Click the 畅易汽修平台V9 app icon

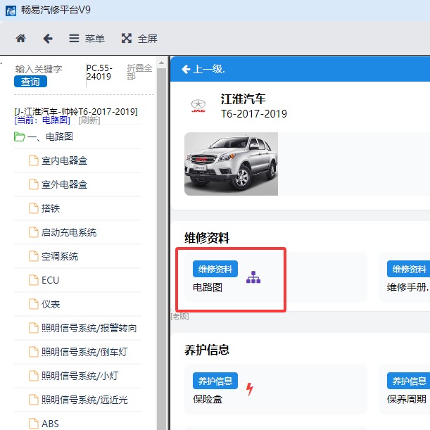pyautogui.click(x=11, y=11)
